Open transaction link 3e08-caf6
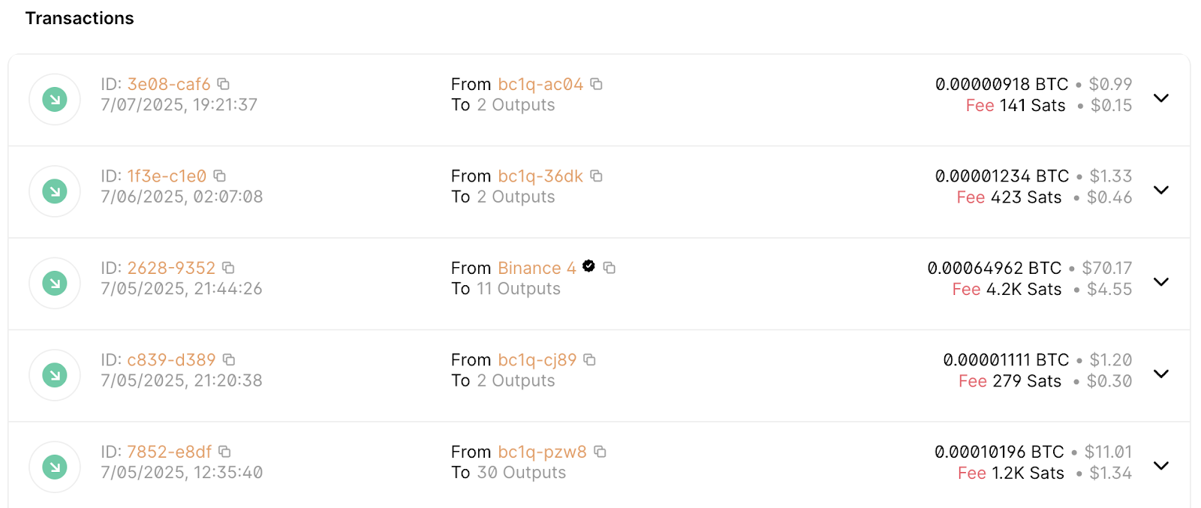 tap(169, 84)
